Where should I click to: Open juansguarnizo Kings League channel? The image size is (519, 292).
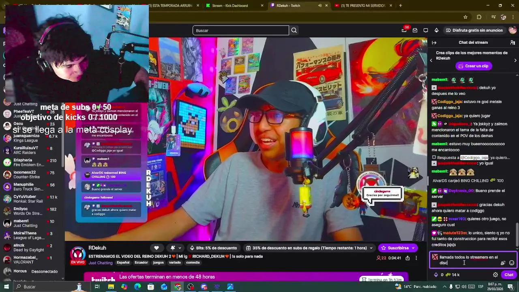click(x=32, y=138)
